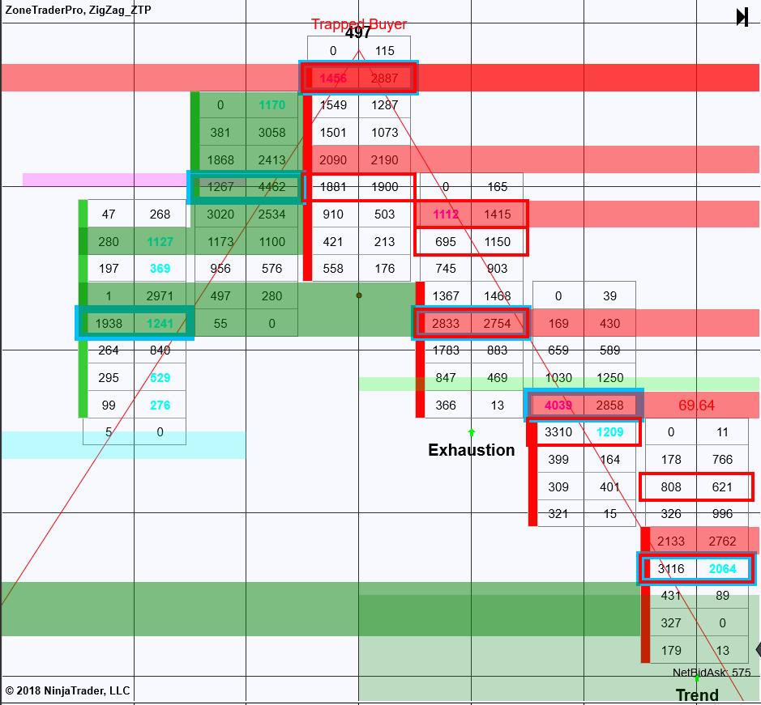Select the cell with value 2190
Screen dimensions: 761x705
coord(384,160)
